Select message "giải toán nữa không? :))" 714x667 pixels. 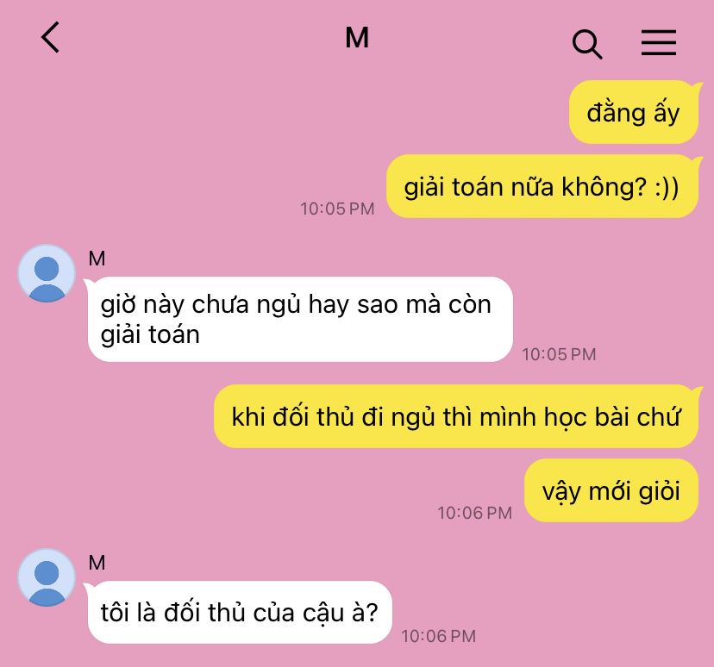(542, 186)
